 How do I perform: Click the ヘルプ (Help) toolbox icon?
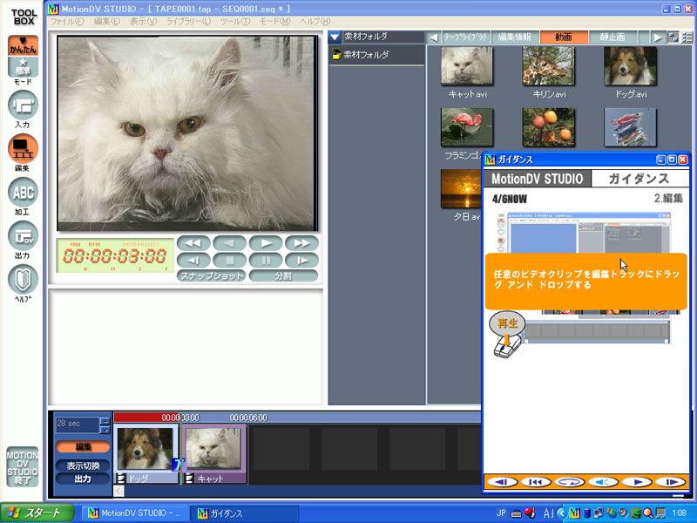(23, 280)
